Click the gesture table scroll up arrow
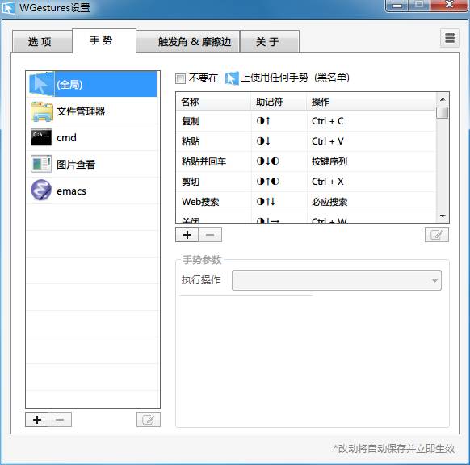 [443, 99]
